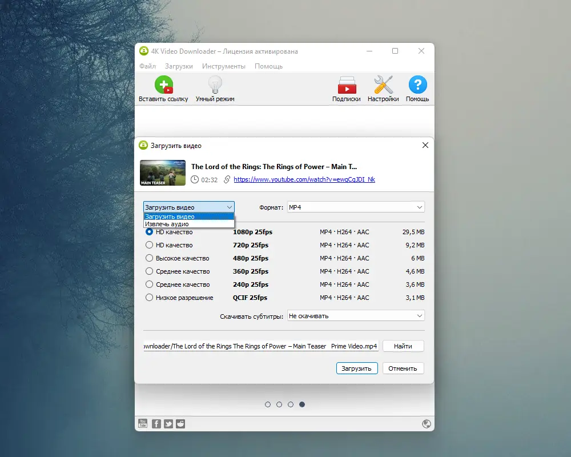
Task: Open the Reddit icon in the footer
Action: point(180,424)
